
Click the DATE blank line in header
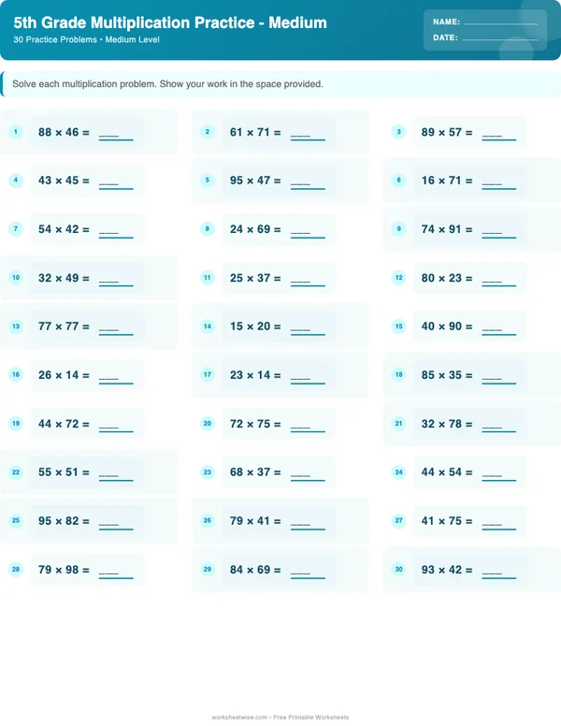499,39
